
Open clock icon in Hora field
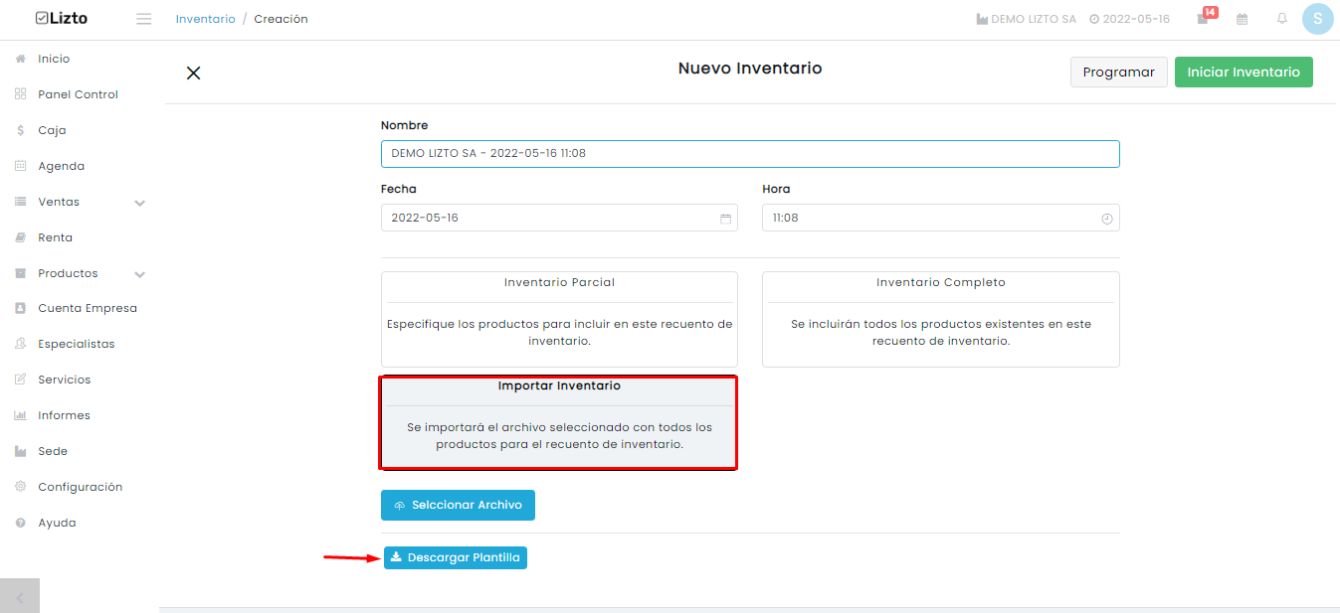(1107, 219)
